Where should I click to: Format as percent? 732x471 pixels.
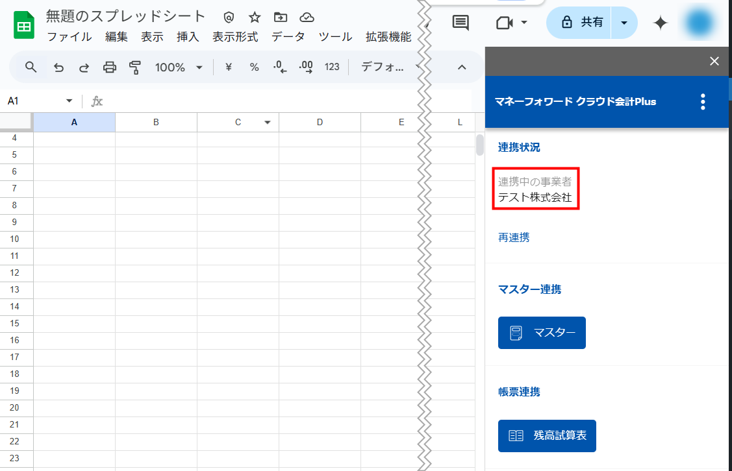(x=254, y=67)
